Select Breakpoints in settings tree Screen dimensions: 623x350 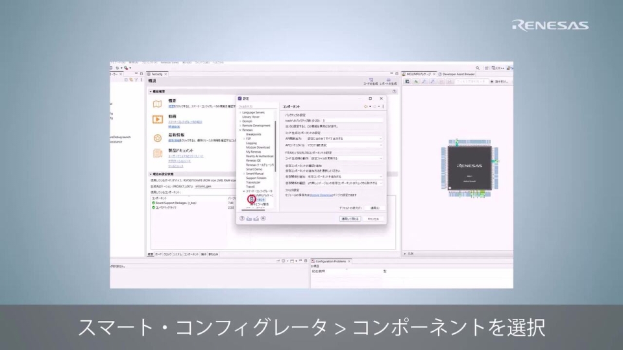click(x=254, y=135)
